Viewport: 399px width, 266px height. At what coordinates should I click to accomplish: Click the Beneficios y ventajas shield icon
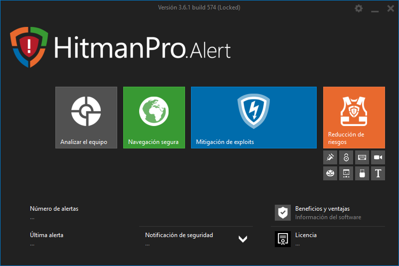[x=283, y=213]
